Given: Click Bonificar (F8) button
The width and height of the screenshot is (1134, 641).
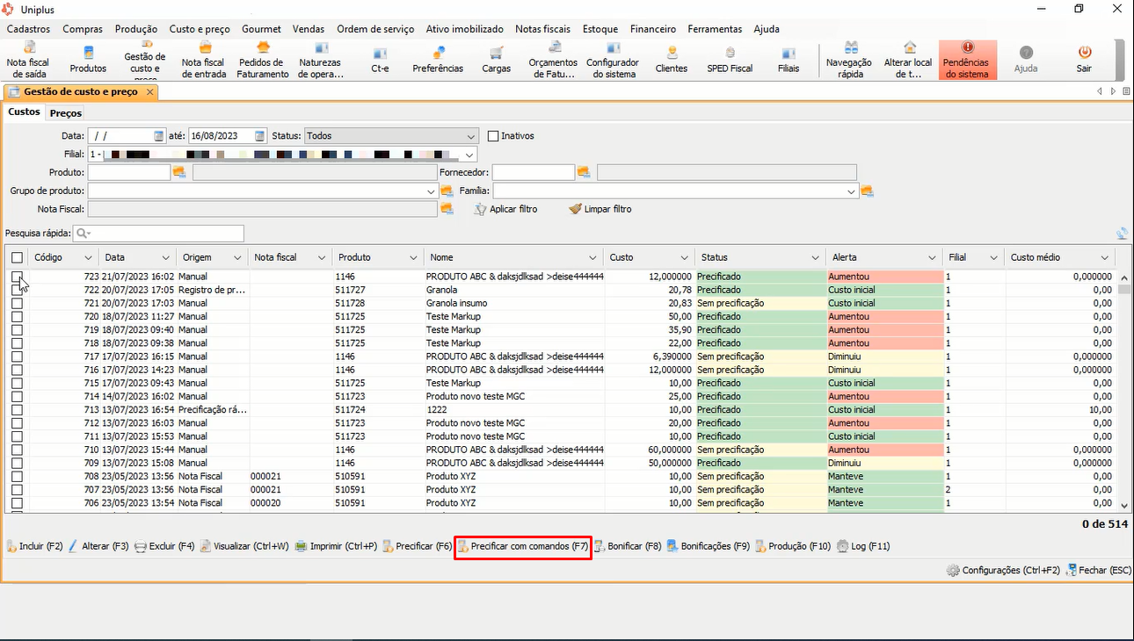Looking at the screenshot, I should click(x=628, y=546).
